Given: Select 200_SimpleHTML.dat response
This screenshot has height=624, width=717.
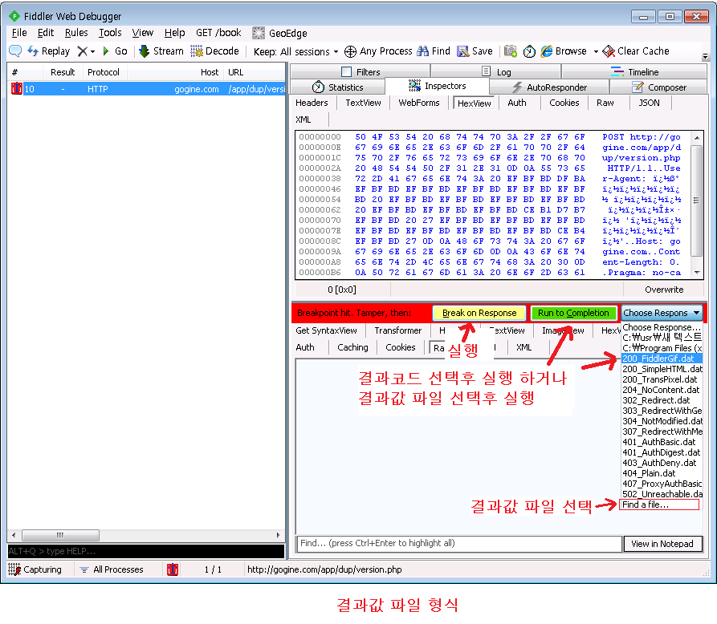Looking at the screenshot, I should 662,369.
